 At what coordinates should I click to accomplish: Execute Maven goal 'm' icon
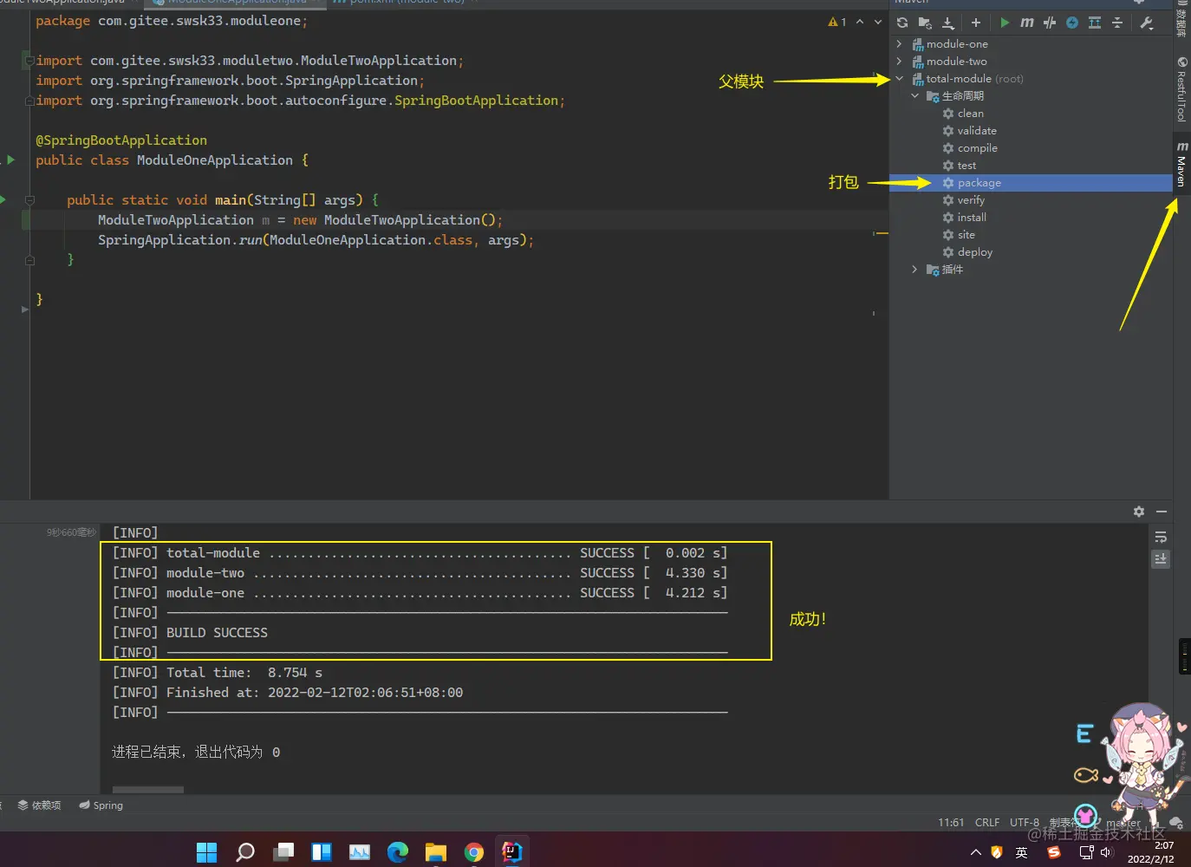1027,23
